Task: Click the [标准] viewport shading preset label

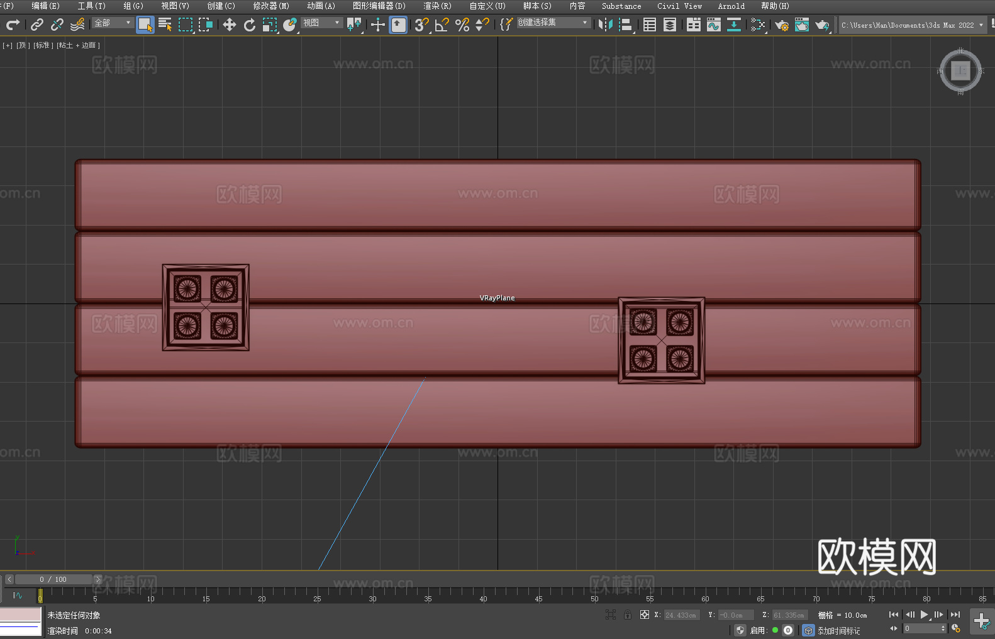Action: (x=43, y=45)
